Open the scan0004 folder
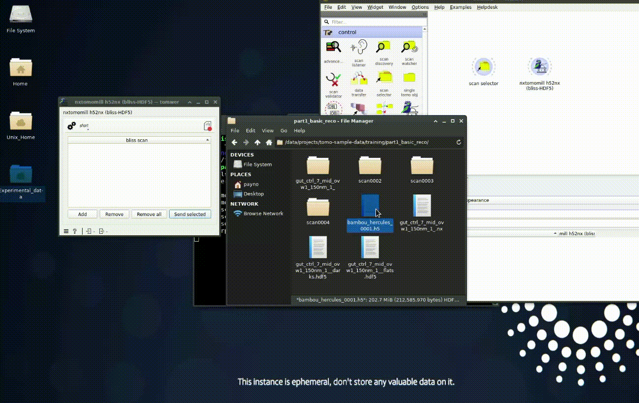 point(318,211)
